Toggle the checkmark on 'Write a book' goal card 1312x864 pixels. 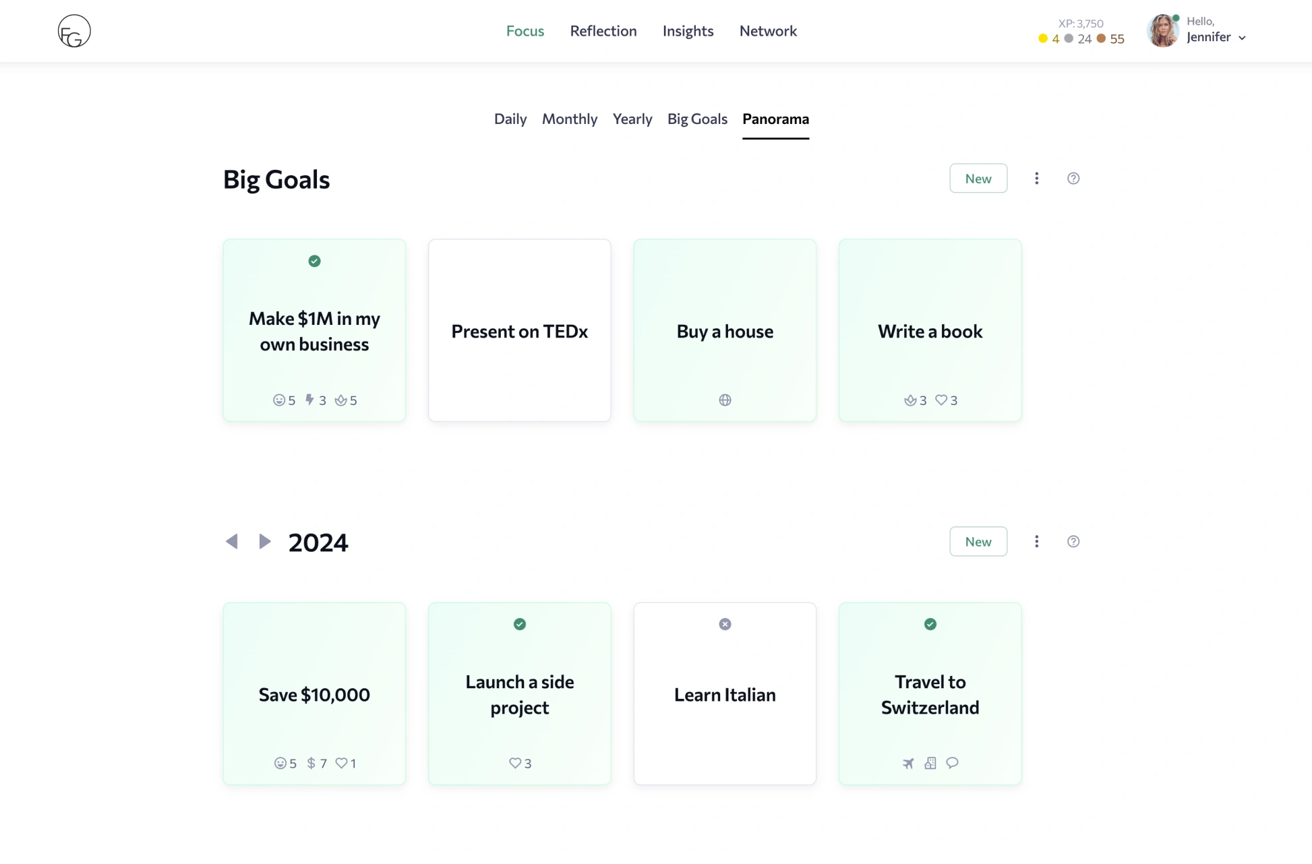coord(930,260)
